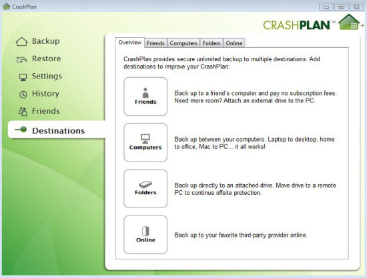Open the Friends label in left sidebar
Viewport: 367px width, 278px height.
click(45, 111)
